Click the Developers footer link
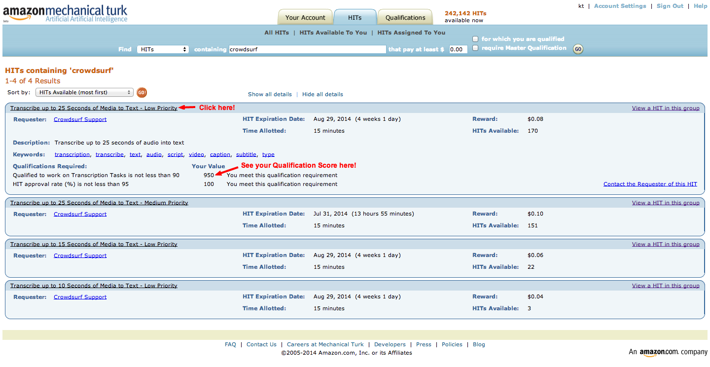Viewport: 710px width, 367px height. tap(390, 344)
